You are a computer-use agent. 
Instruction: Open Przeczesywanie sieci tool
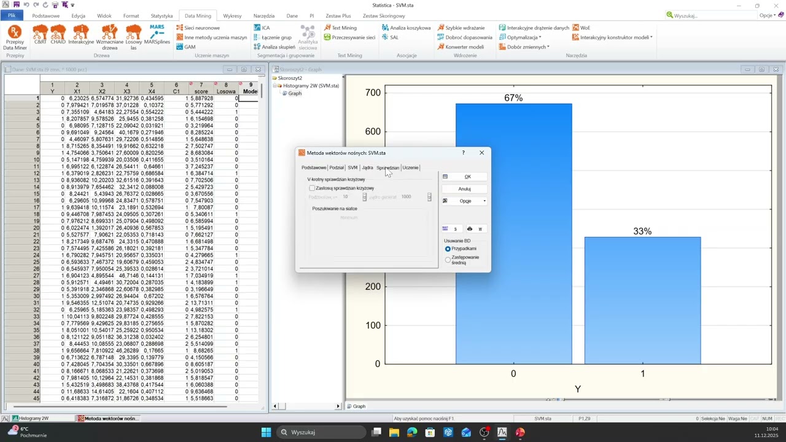[349, 37]
